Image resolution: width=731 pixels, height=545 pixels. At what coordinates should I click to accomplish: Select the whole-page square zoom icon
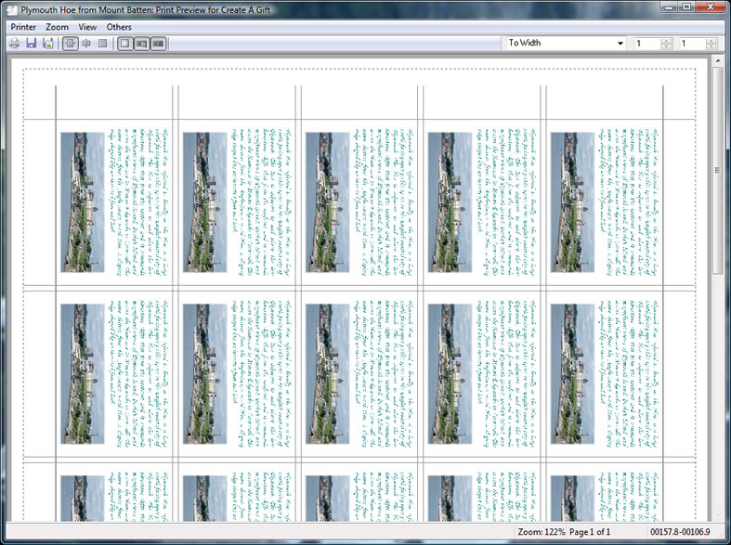(102, 44)
